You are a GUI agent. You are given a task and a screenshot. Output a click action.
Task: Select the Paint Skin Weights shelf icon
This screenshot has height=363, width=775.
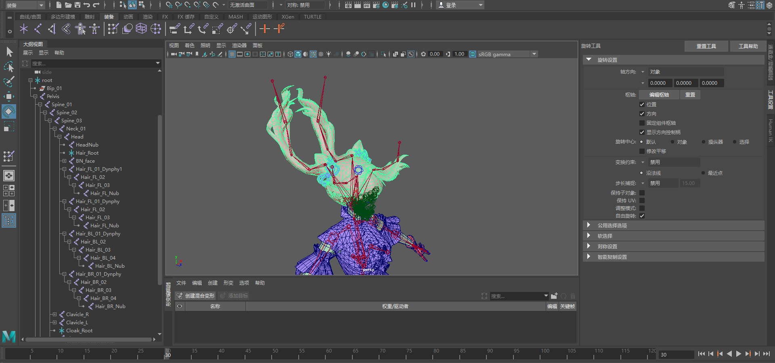(x=113, y=29)
